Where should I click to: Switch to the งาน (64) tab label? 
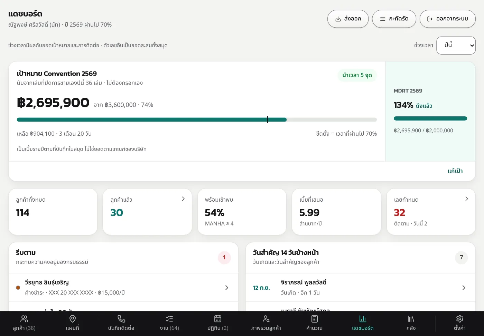tap(169, 328)
